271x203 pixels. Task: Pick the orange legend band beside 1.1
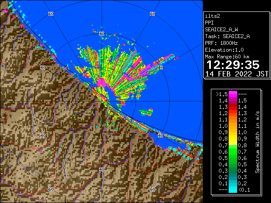tap(233, 120)
